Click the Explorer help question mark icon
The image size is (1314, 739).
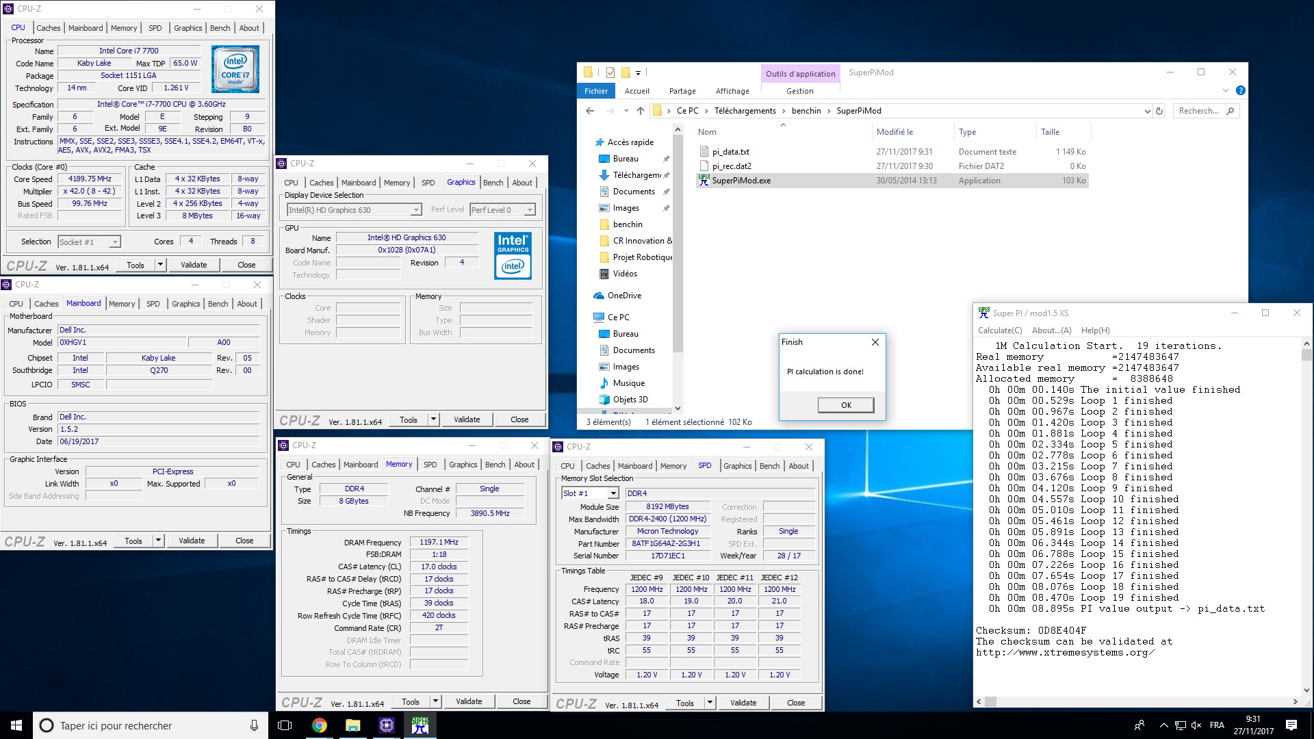(1240, 90)
